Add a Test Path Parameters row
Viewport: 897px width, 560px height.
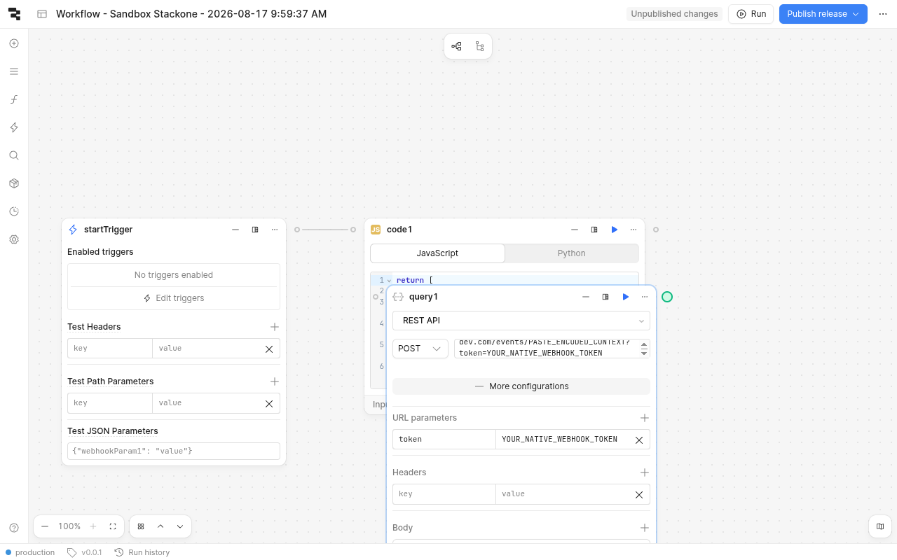coord(275,381)
